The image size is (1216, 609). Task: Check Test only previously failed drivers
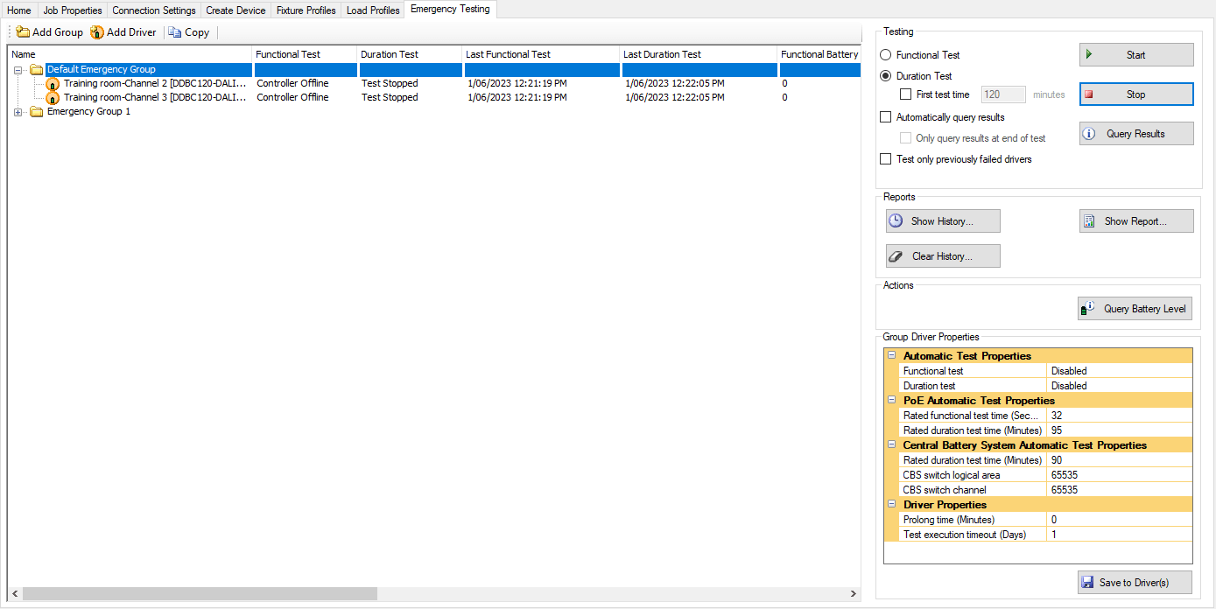[x=885, y=158]
